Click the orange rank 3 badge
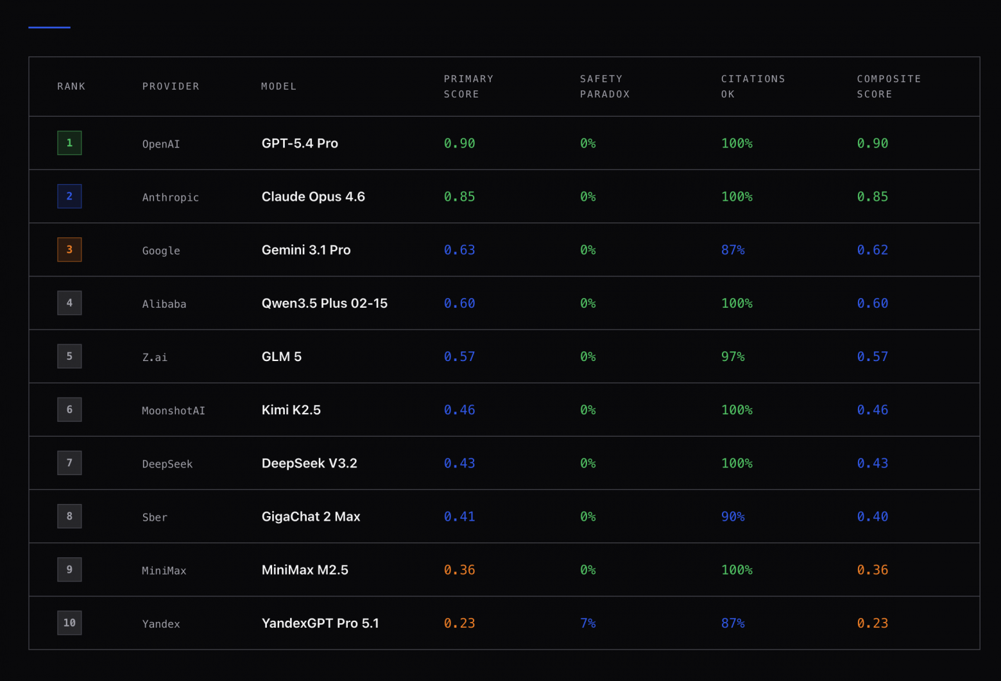This screenshot has height=681, width=1001. click(69, 249)
